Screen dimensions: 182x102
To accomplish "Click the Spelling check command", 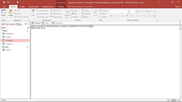I will [86, 14].
